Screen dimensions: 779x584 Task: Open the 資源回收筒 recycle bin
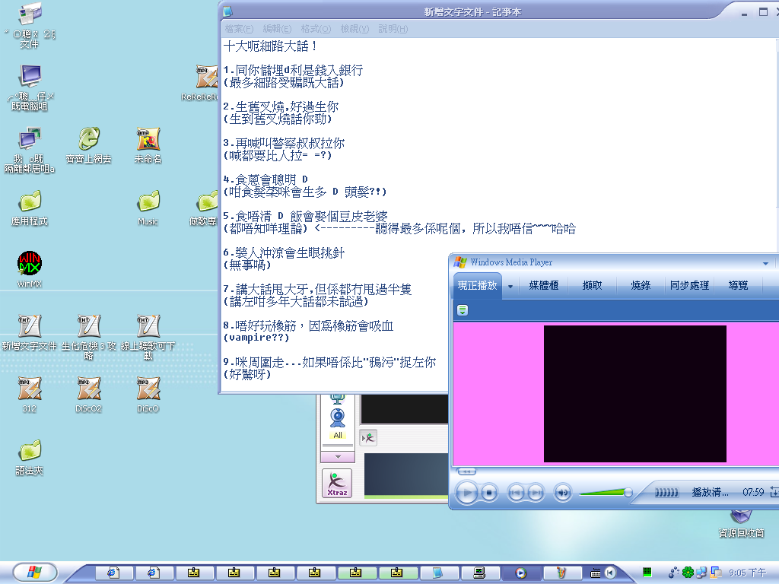[x=741, y=524]
